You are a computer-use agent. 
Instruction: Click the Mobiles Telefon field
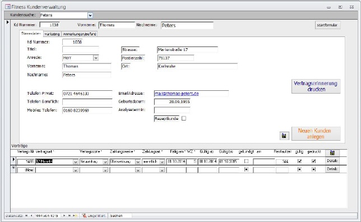pos(87,110)
